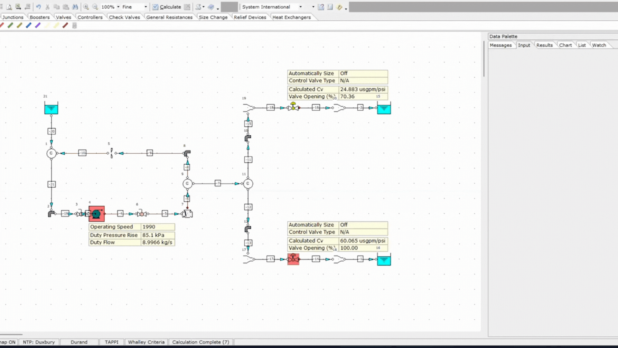Toggle Snap ON in the status bar
Image resolution: width=618 pixels, height=348 pixels.
[x=8, y=342]
